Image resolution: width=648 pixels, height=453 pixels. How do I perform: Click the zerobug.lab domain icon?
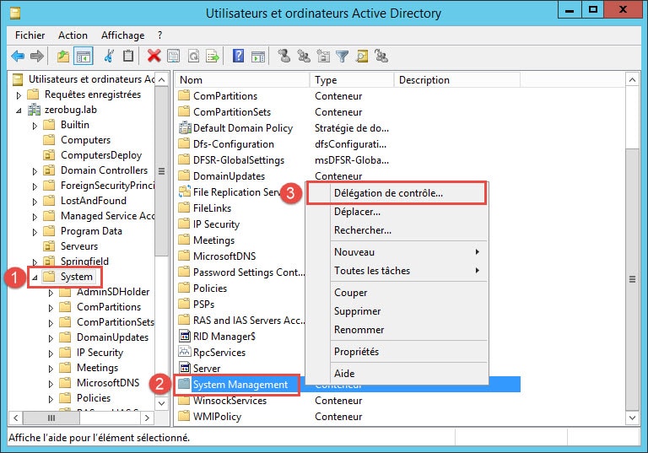pyautogui.click(x=34, y=110)
